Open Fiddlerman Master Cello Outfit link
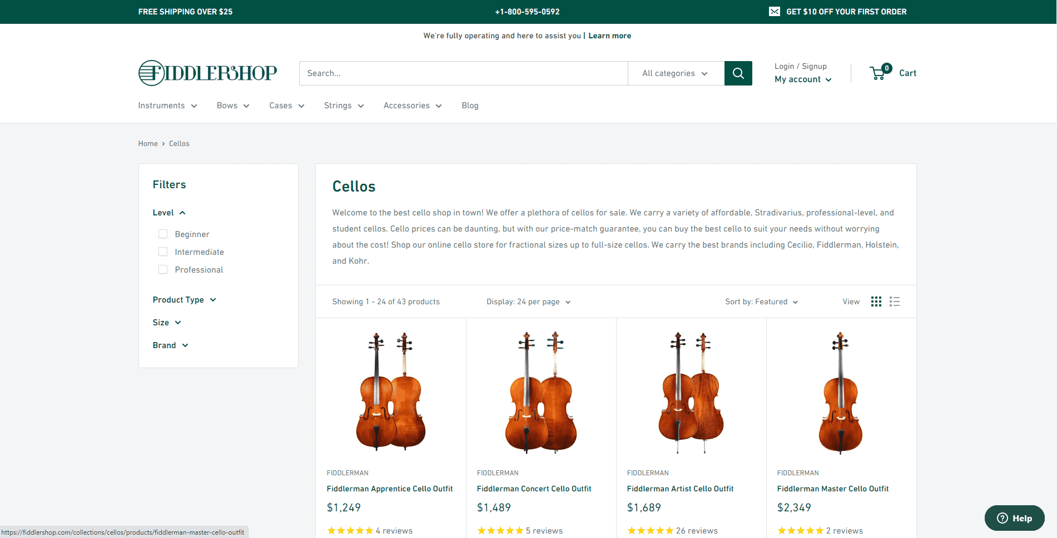 coord(832,489)
